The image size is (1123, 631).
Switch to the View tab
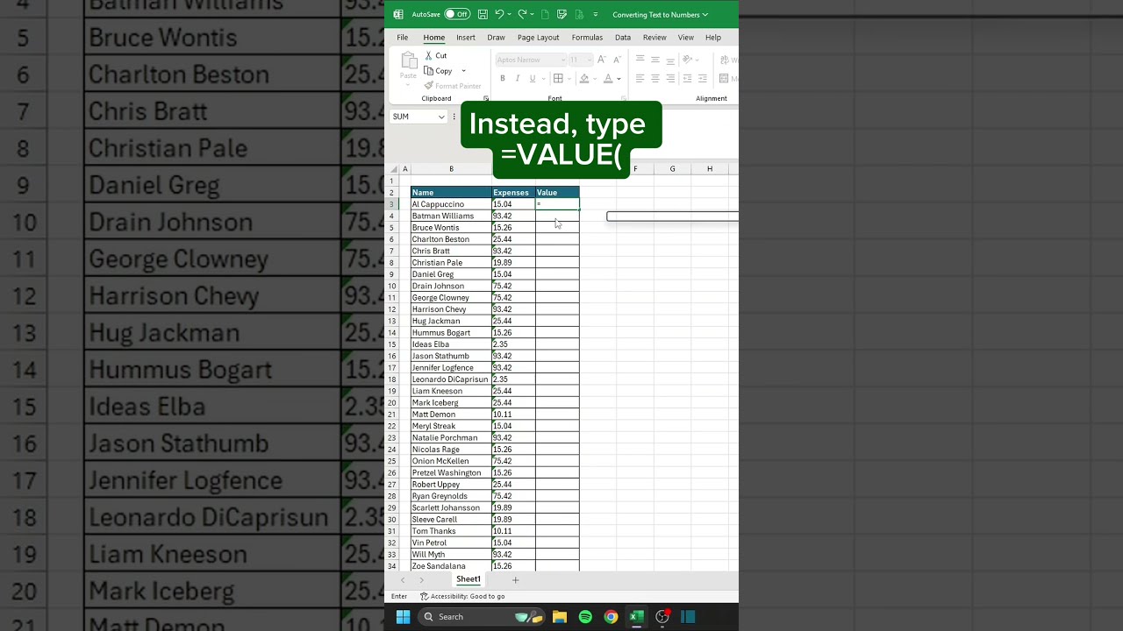pyautogui.click(x=686, y=38)
